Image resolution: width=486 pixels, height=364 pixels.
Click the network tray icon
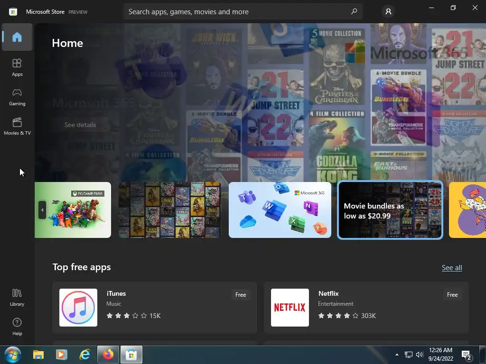click(x=409, y=355)
